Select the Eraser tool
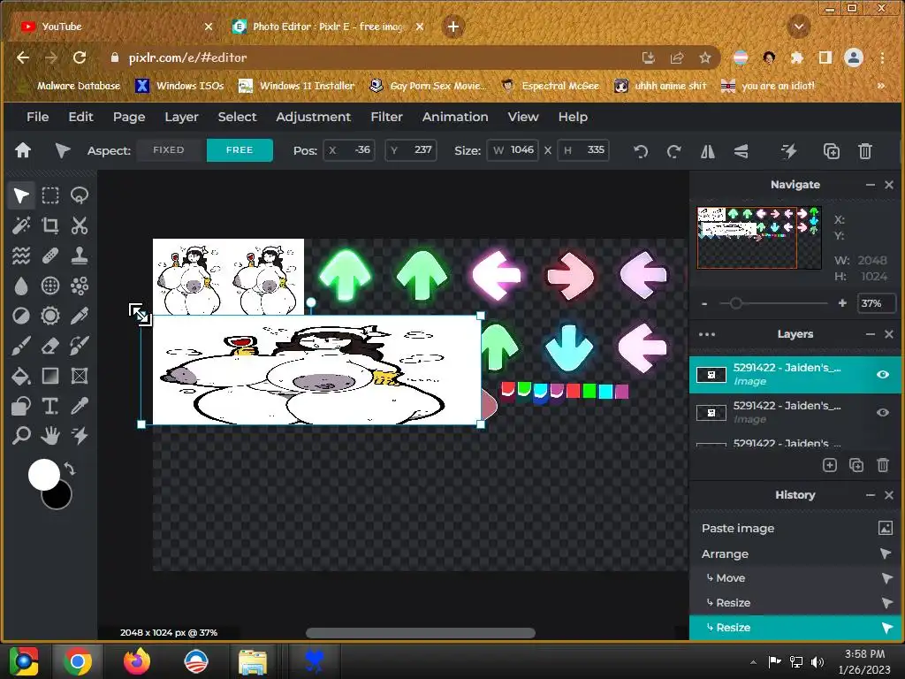Image resolution: width=905 pixels, height=679 pixels. click(x=50, y=346)
